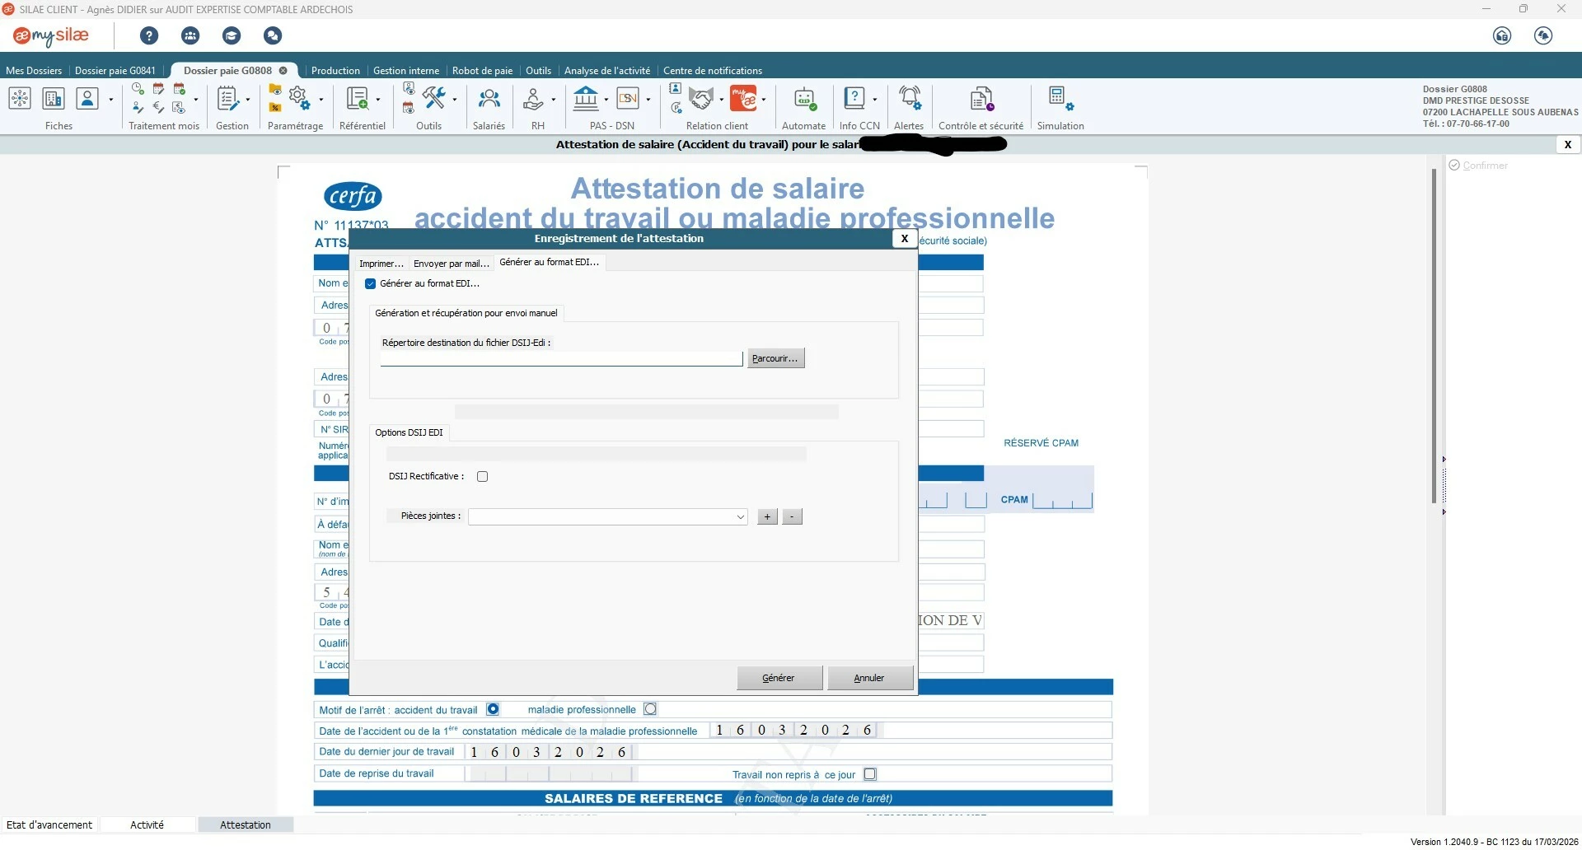Viewport: 1582px width, 850px height.
Task: Open the 'Dossier paie G0841' tab
Action: 115,71
